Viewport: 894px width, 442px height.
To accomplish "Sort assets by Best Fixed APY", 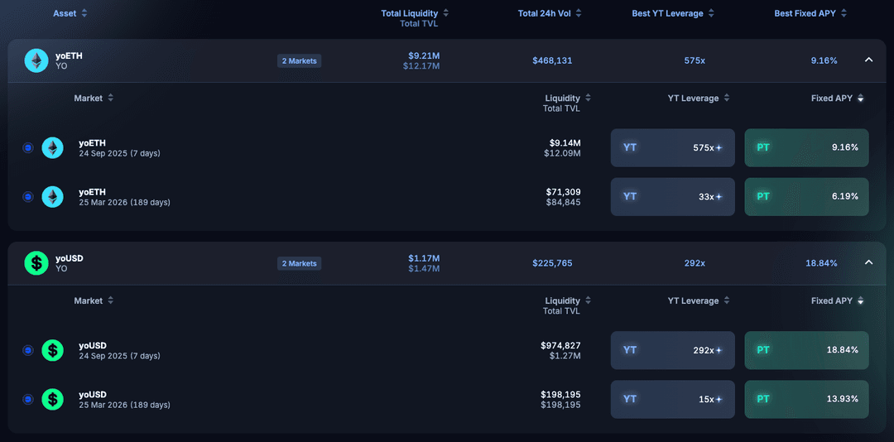I will click(810, 13).
